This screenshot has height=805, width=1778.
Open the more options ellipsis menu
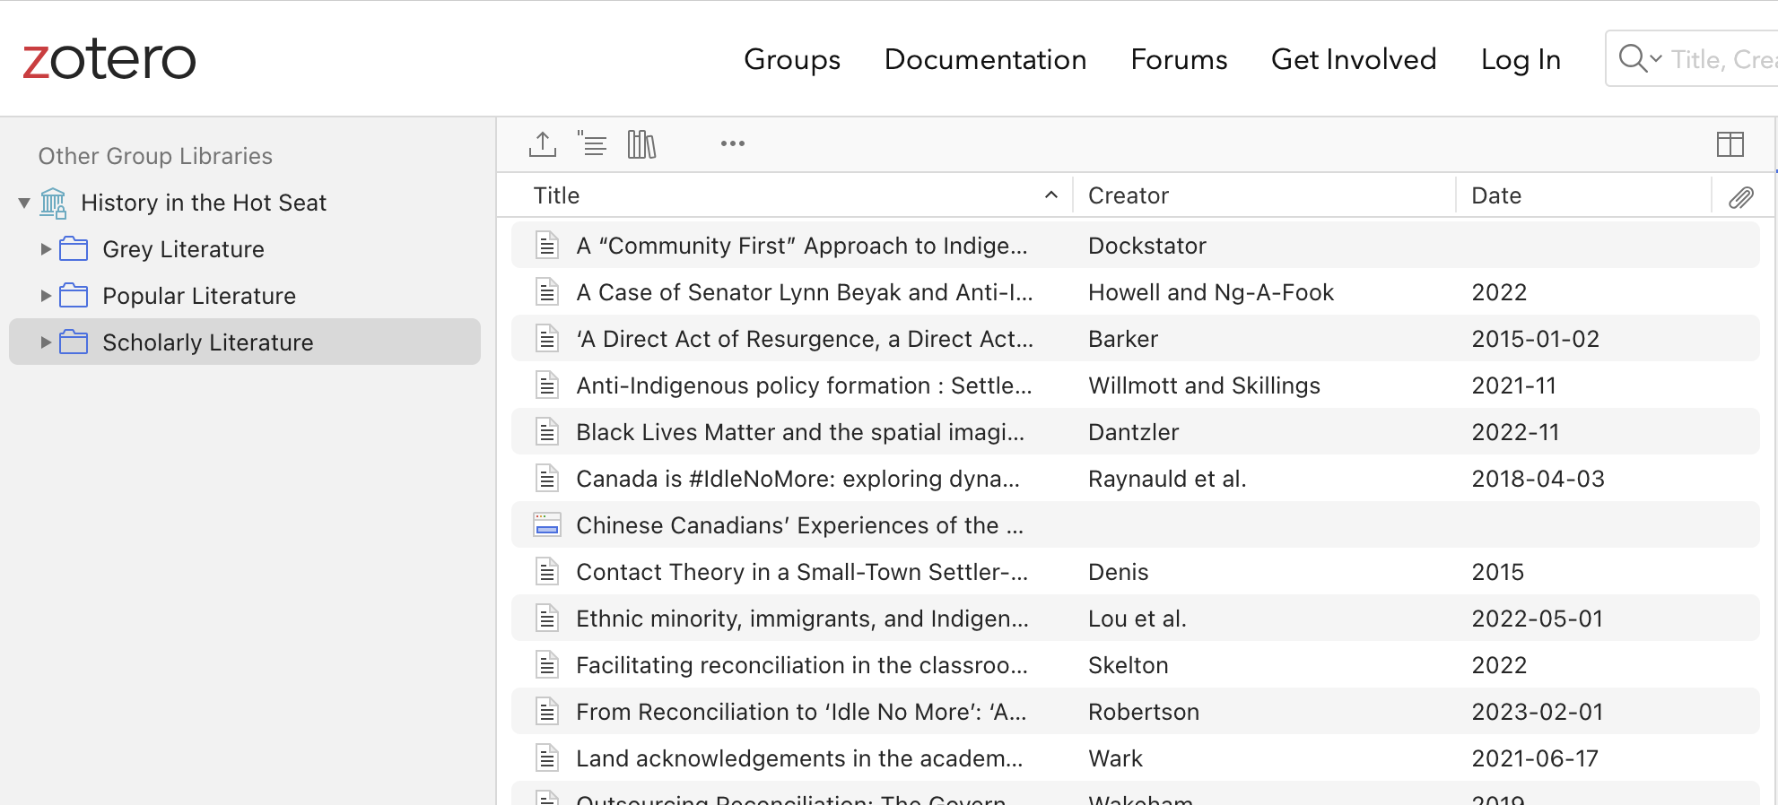733,143
